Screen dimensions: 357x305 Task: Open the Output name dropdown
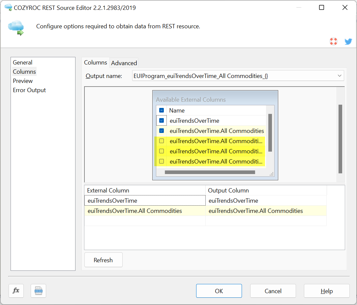coord(340,76)
